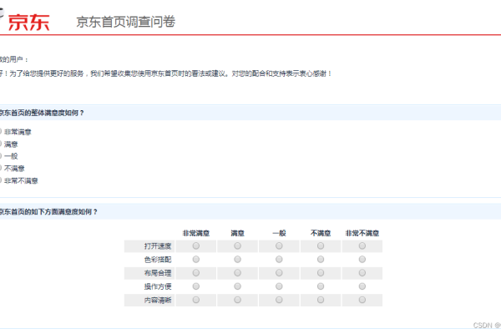Viewport: 501px width, 334px height.
Task: Rate 打开速度 as 满意
Action: (x=237, y=245)
